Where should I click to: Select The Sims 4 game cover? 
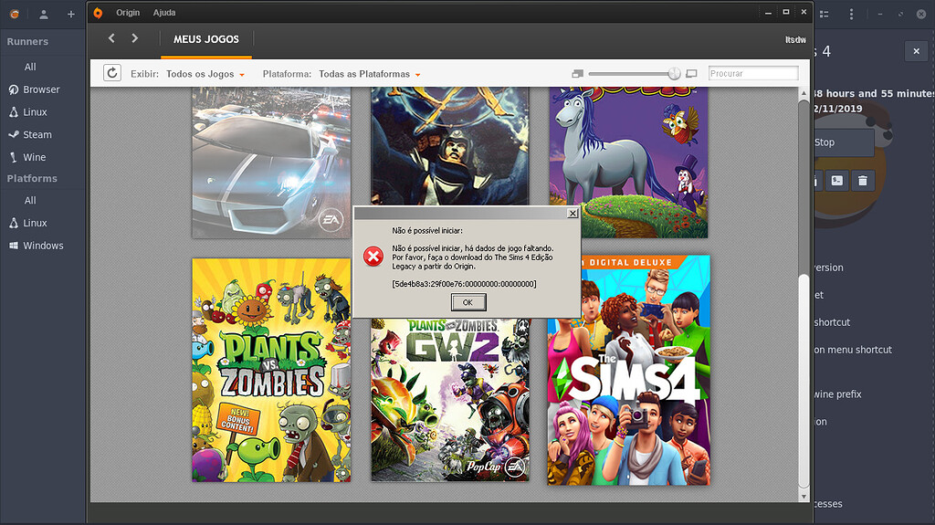(x=628, y=370)
